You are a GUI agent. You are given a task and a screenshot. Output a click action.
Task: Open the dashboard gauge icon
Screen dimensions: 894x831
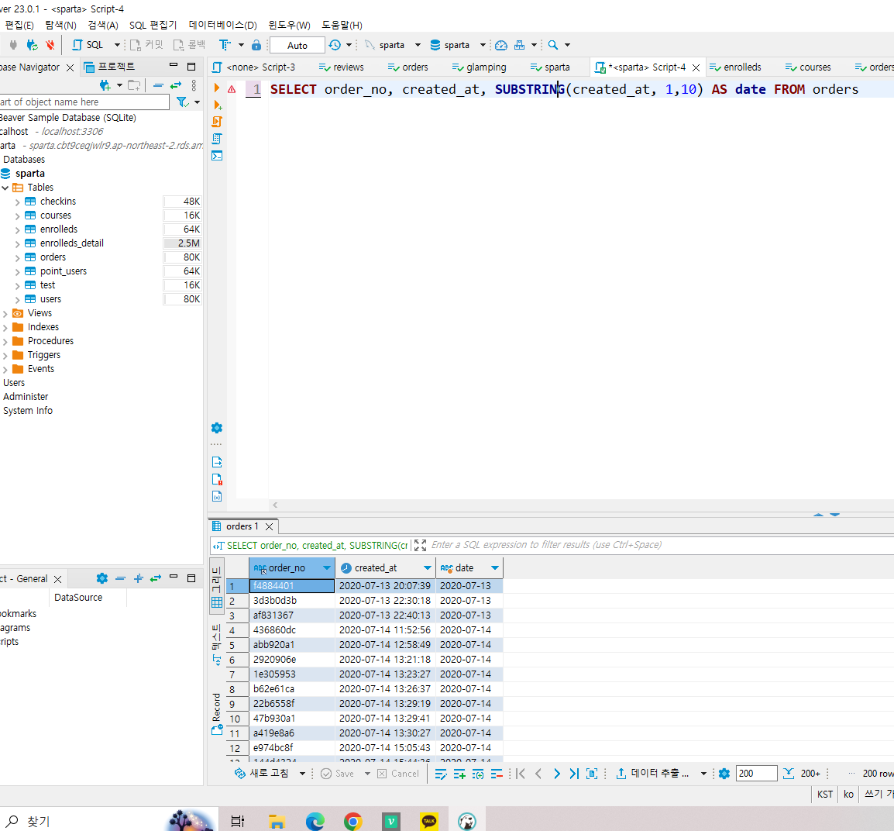coord(501,45)
